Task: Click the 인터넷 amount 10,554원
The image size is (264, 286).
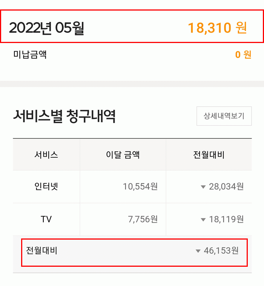Action: (x=140, y=186)
